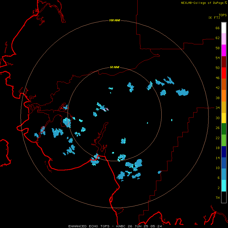The width and height of the screenshot is (228, 228).
Task: Click the "[K FT]" units label
Action: click(x=214, y=17)
